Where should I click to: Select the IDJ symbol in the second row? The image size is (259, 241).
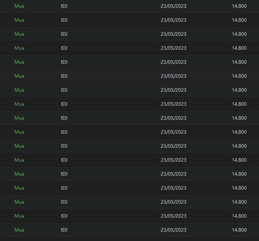(x=64, y=20)
